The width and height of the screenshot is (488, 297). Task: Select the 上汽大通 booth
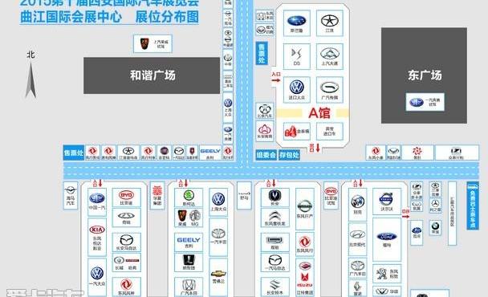tap(330, 56)
